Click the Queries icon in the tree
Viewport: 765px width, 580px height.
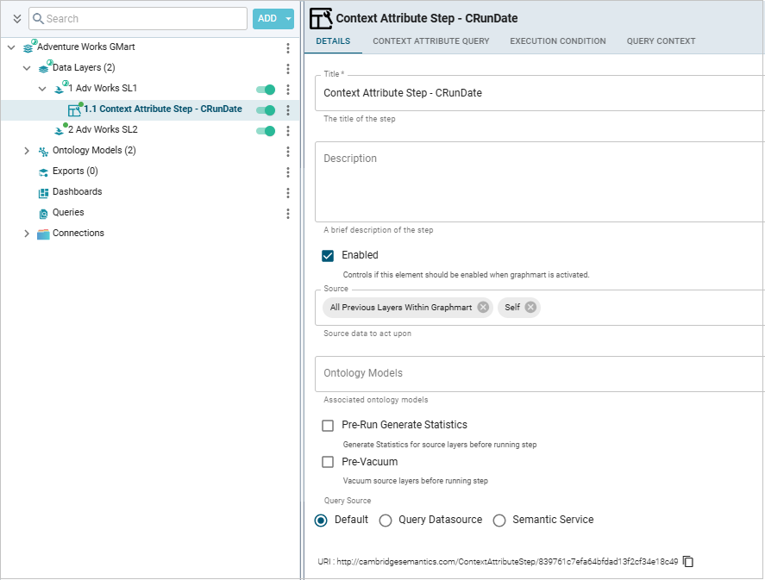point(43,213)
